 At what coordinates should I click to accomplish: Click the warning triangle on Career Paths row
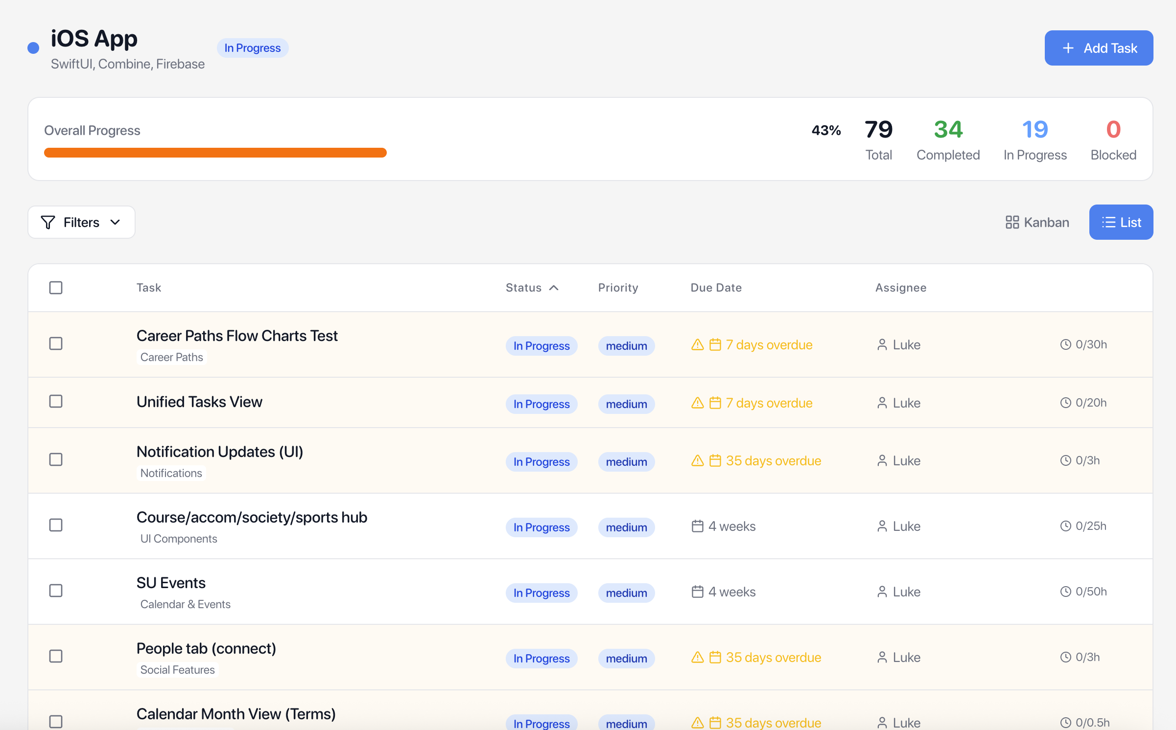pyautogui.click(x=697, y=344)
